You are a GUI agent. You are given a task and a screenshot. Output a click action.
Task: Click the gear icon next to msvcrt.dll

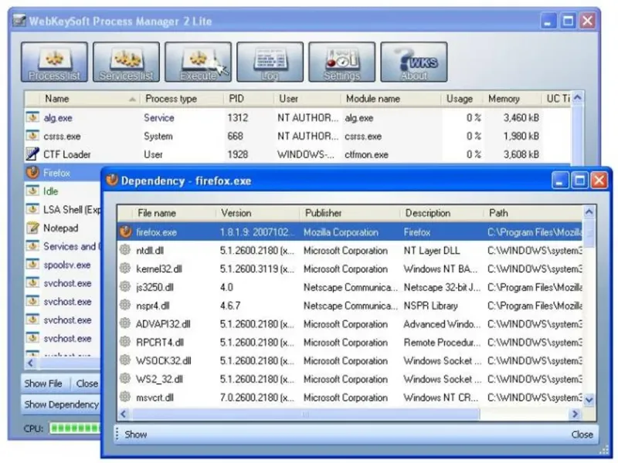click(x=125, y=397)
